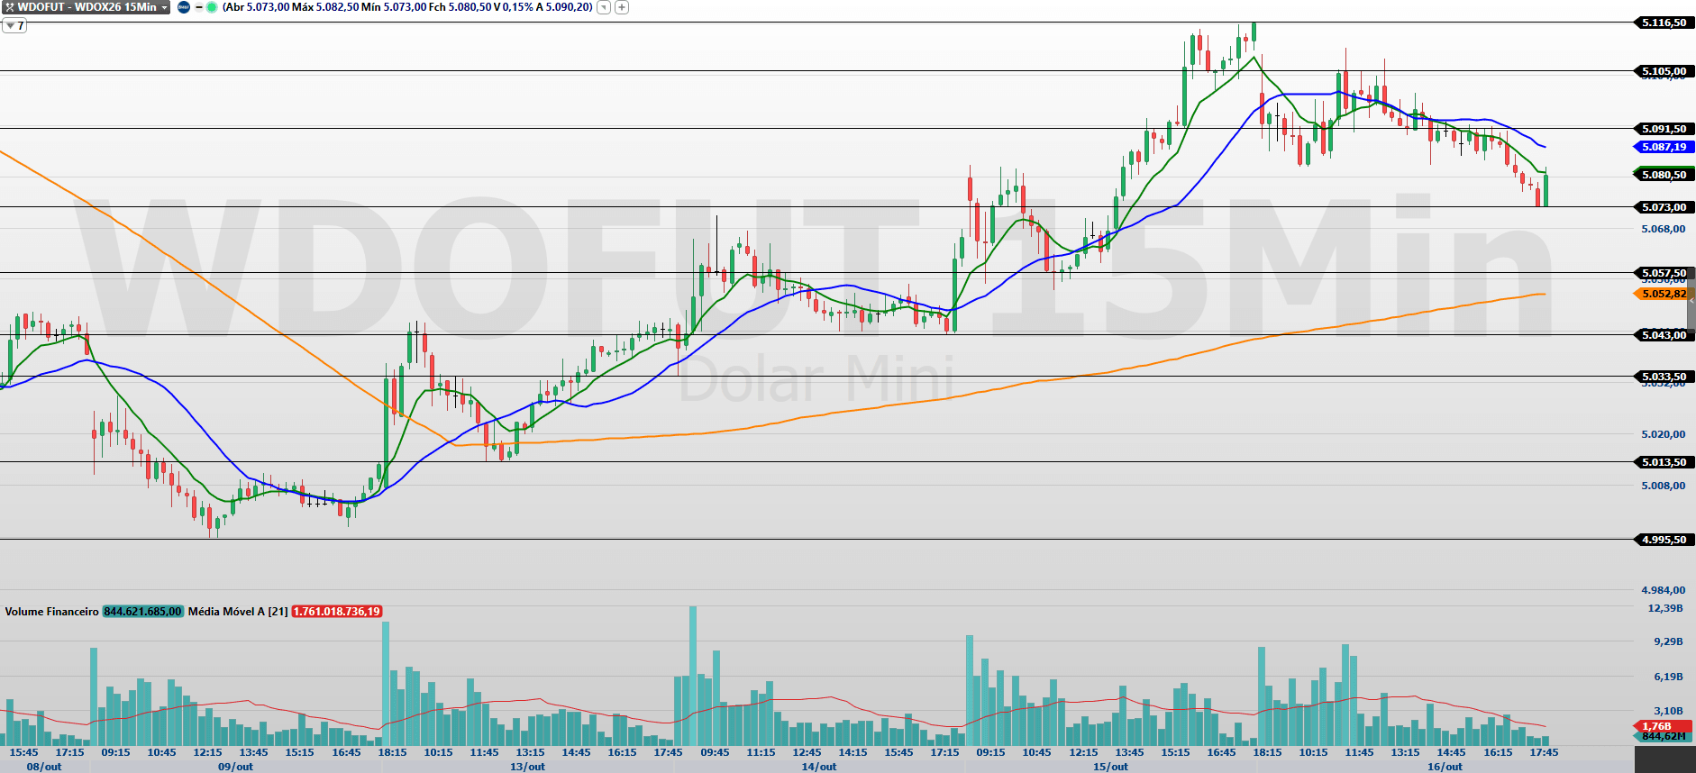
Task: Select the orange 5.052,82 moving average price tag
Action: click(1664, 294)
